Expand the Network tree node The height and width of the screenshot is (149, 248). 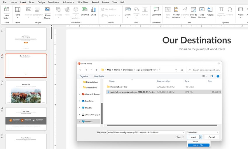point(79,121)
